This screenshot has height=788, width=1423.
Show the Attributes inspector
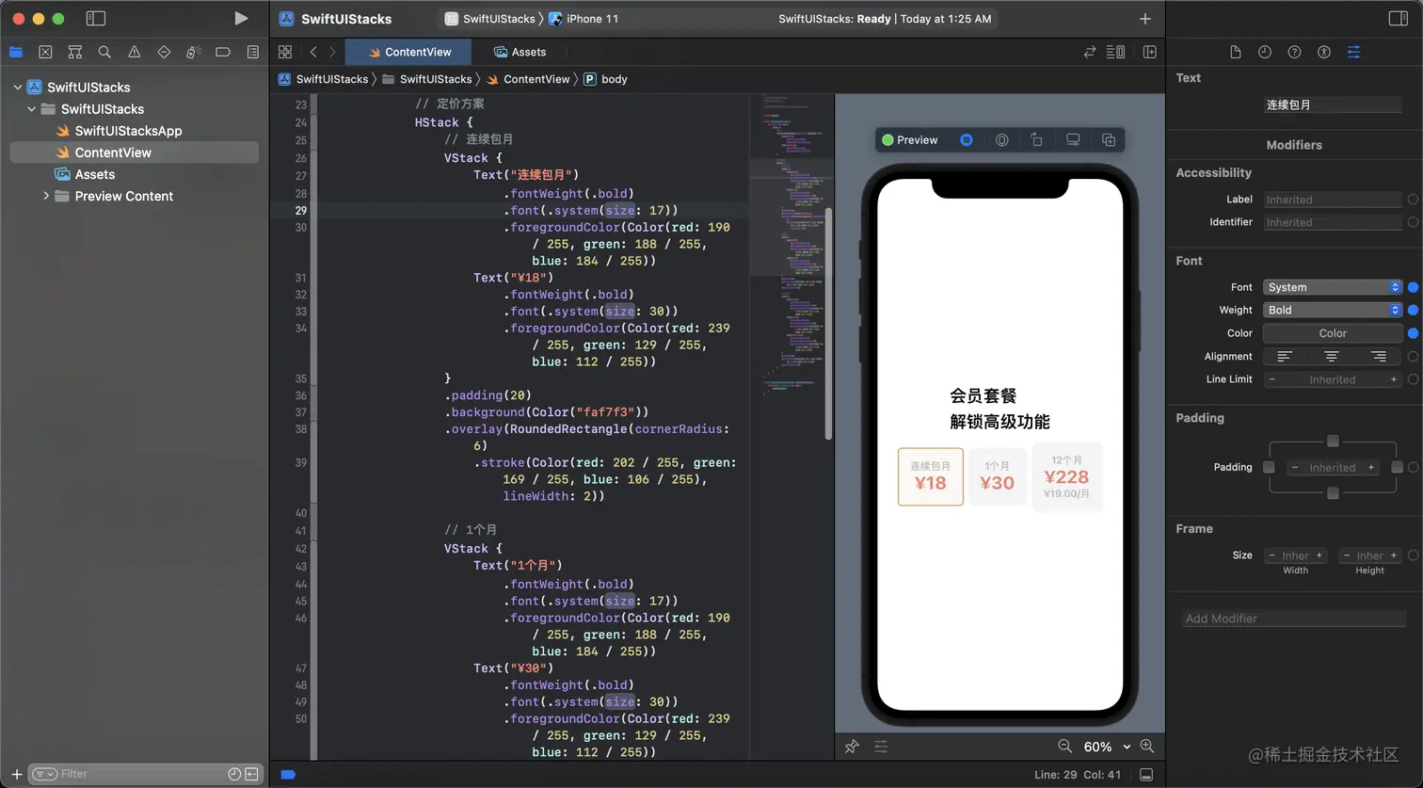click(x=1353, y=52)
